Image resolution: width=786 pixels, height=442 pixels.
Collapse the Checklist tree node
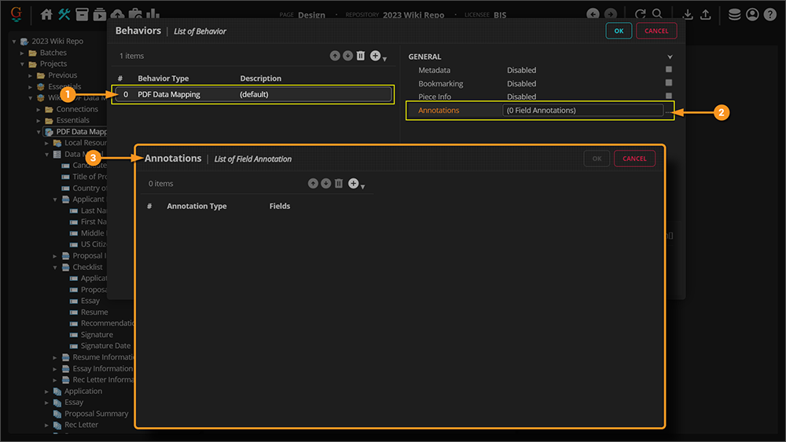click(x=56, y=267)
